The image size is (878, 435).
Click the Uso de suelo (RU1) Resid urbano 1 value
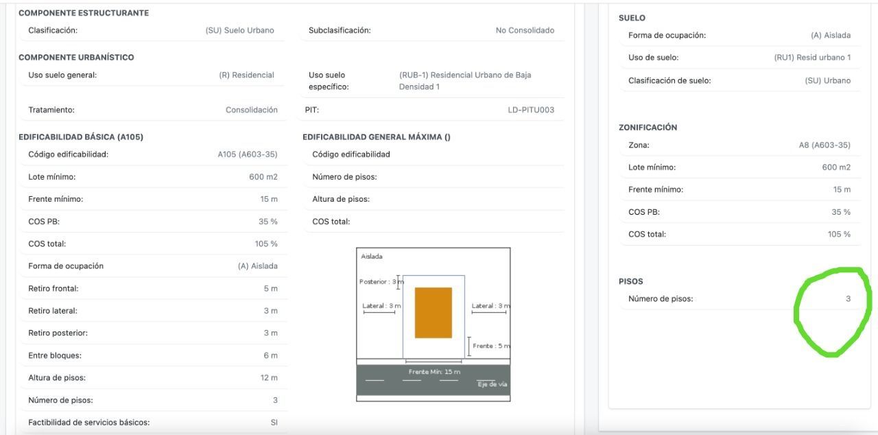[812, 58]
